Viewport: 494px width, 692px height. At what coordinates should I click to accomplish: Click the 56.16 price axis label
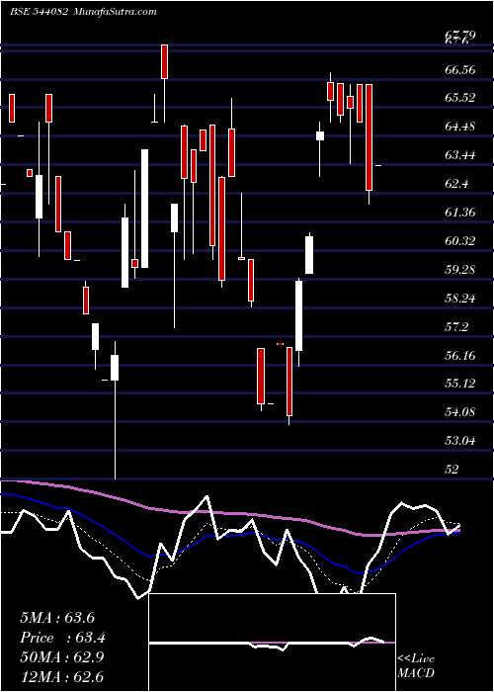tap(460, 356)
